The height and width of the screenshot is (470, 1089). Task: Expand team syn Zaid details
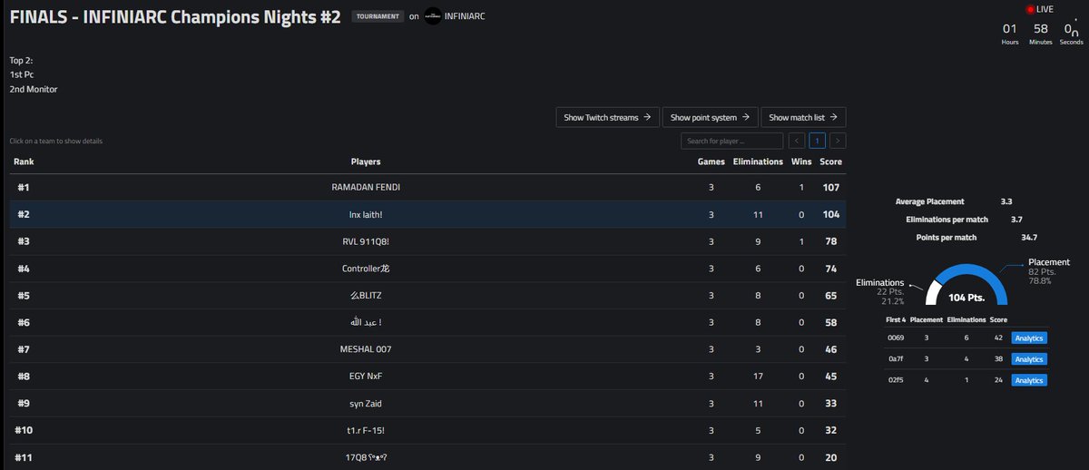(428, 403)
